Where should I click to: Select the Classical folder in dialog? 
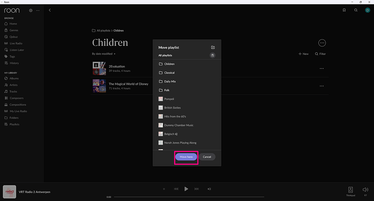click(x=169, y=73)
